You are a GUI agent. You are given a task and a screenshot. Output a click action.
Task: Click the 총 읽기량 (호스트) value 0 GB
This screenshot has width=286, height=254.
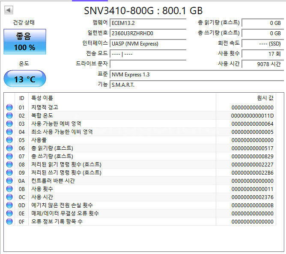pos(263,23)
